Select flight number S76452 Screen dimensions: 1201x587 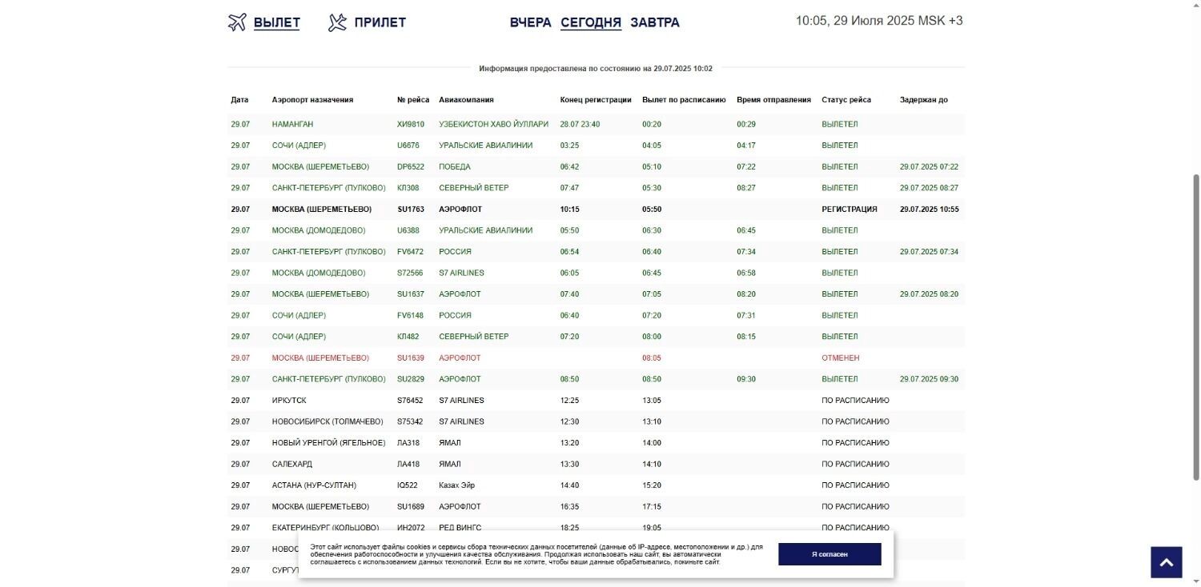click(410, 401)
